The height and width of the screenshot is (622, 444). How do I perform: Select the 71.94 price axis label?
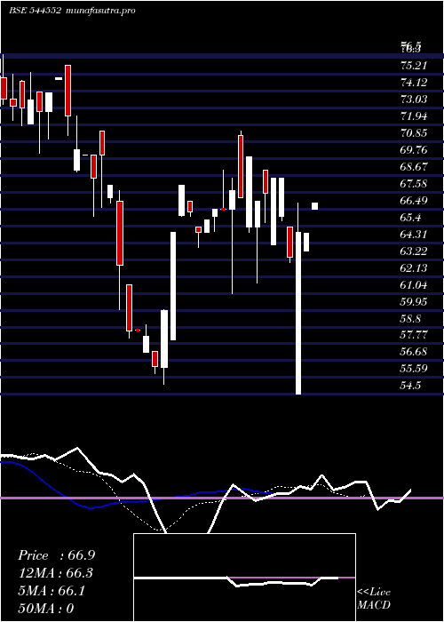(415, 116)
